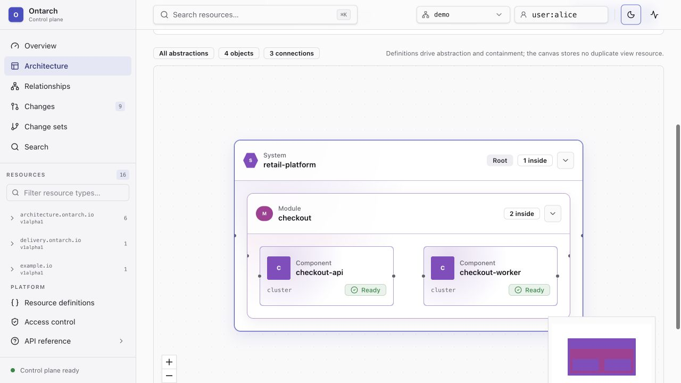This screenshot has width=681, height=383.
Task: Open the Access control page
Action: point(68,322)
